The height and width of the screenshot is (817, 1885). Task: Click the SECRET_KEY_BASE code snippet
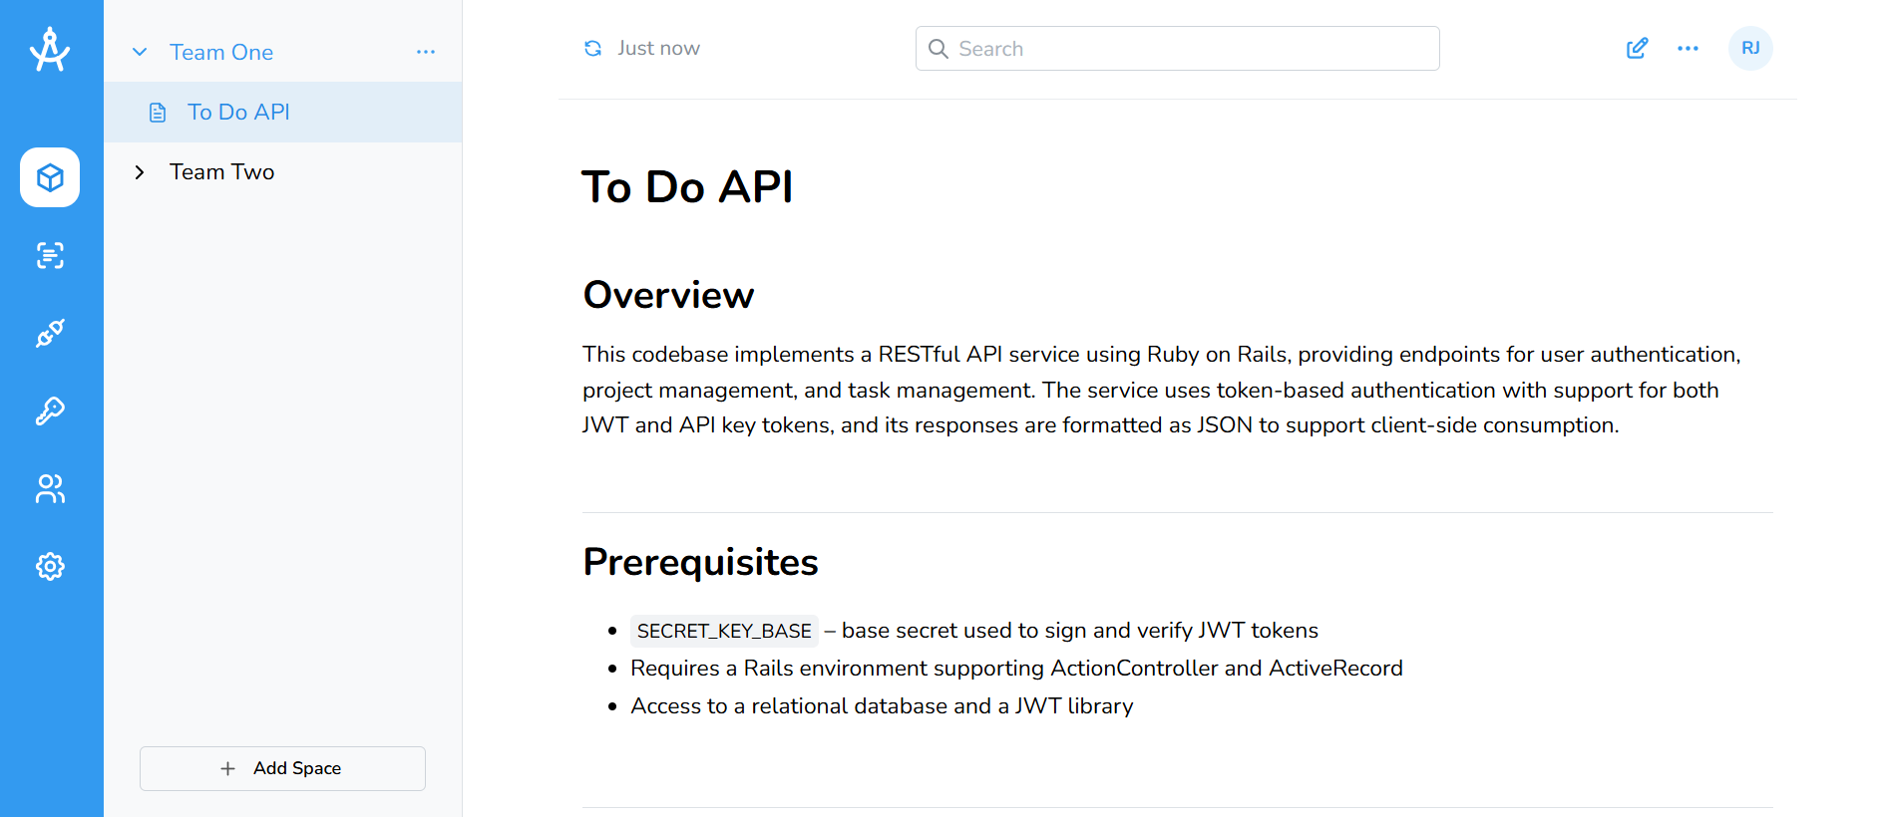click(x=724, y=631)
